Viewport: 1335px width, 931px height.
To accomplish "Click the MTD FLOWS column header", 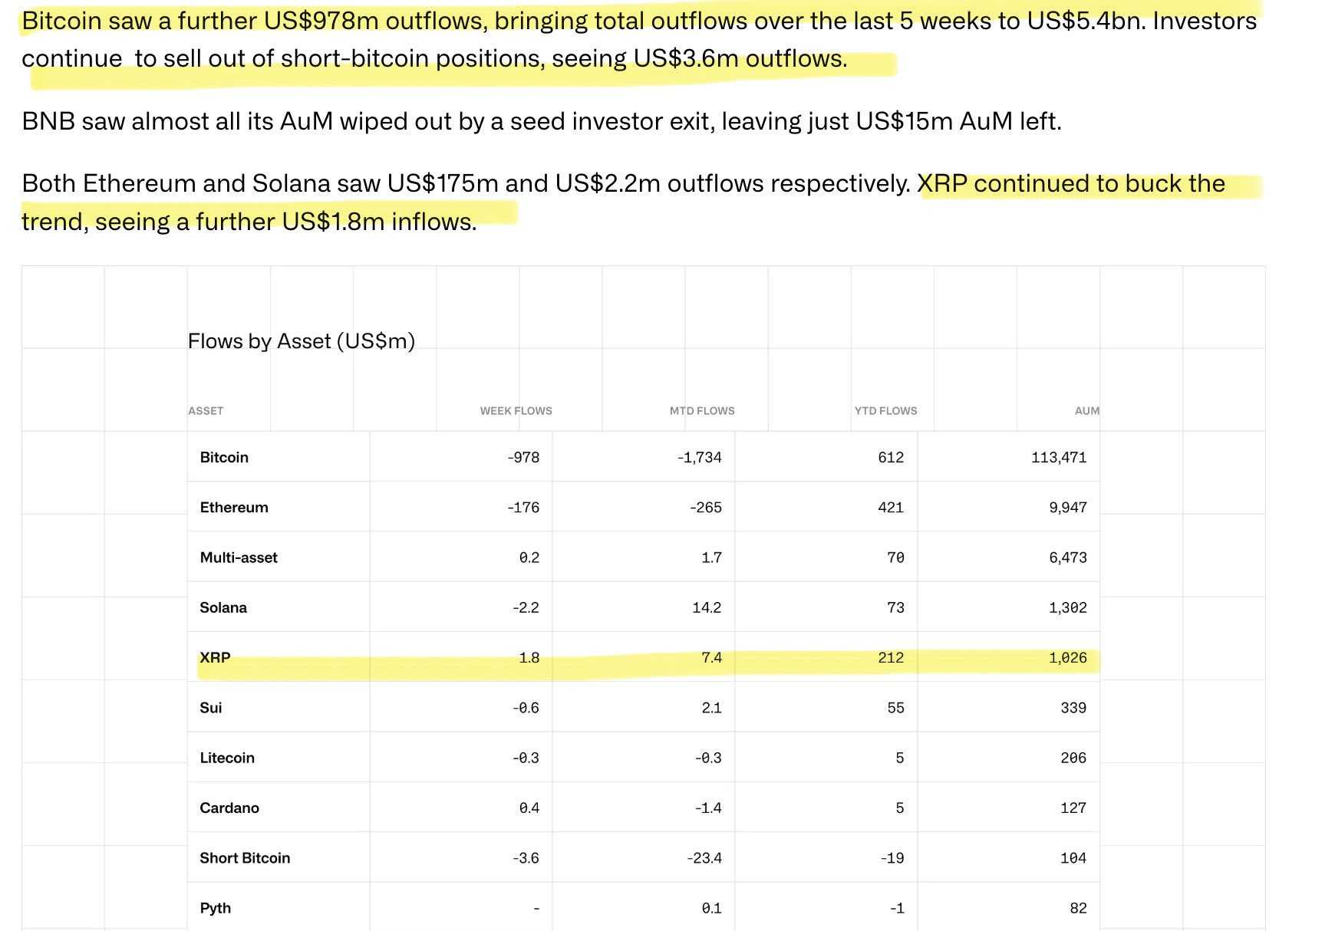I will pos(702,411).
